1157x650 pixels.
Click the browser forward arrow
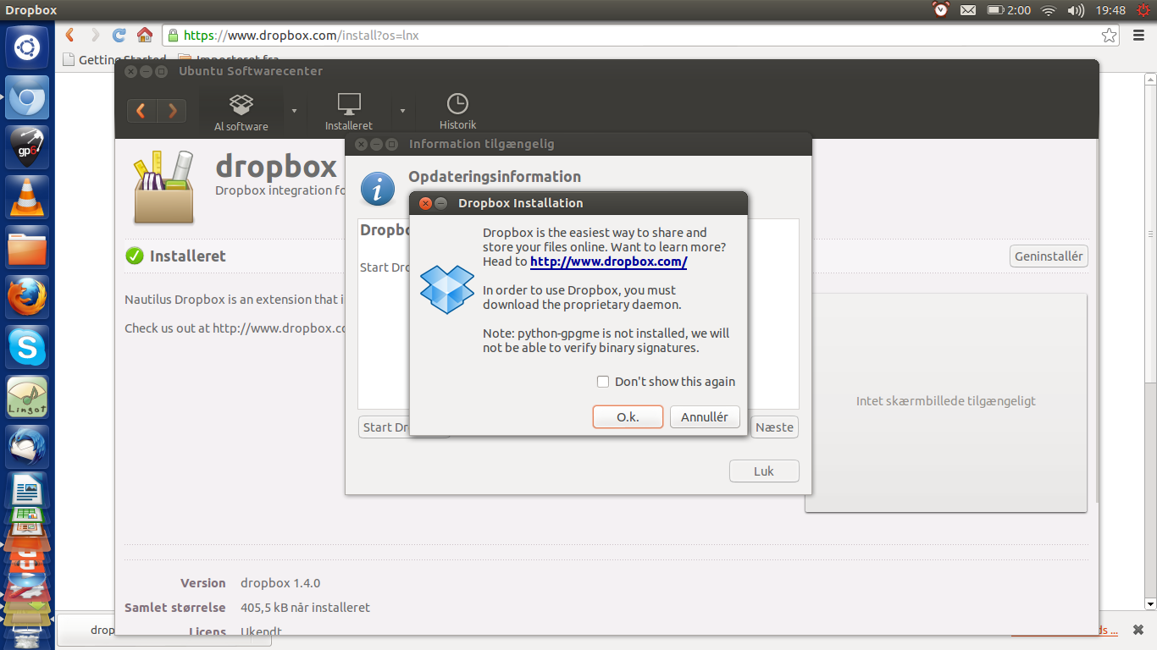pyautogui.click(x=94, y=35)
